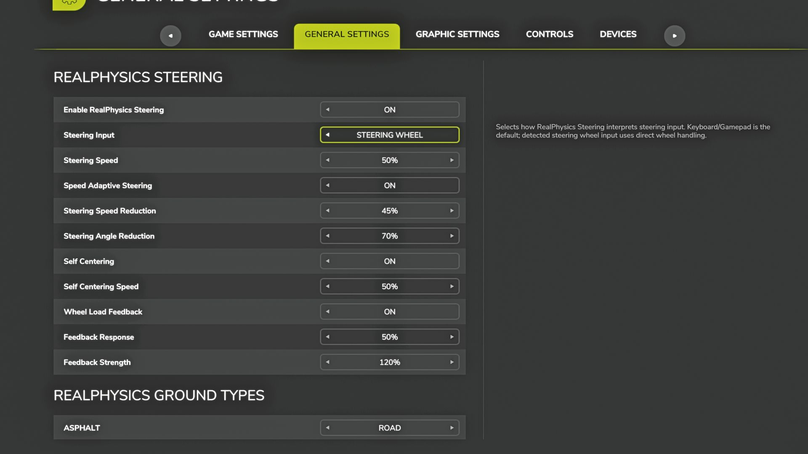
Task: Increase Feedback Strength with right arrow
Action: click(452, 362)
